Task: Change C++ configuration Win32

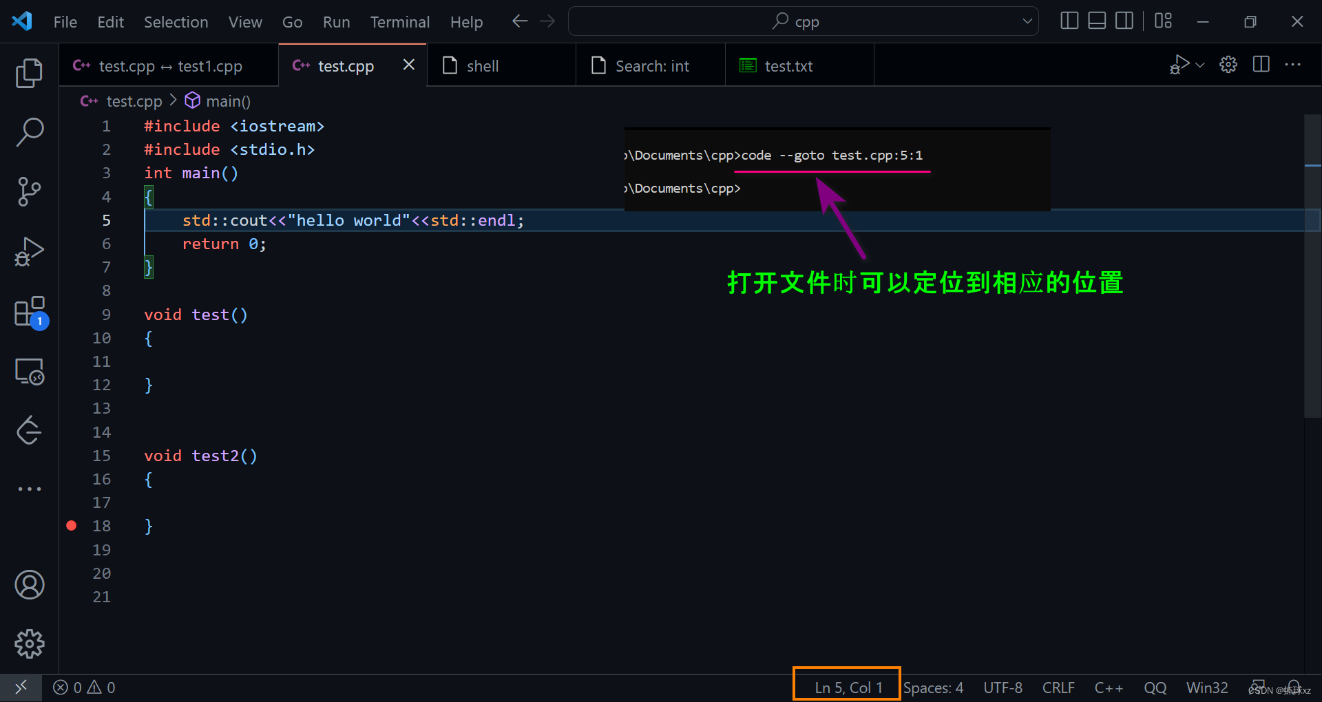Action: [1206, 688]
